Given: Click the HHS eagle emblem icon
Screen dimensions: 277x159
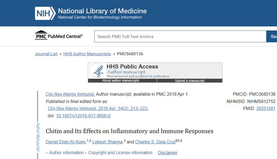Looking at the screenshot, I should (97, 71).
